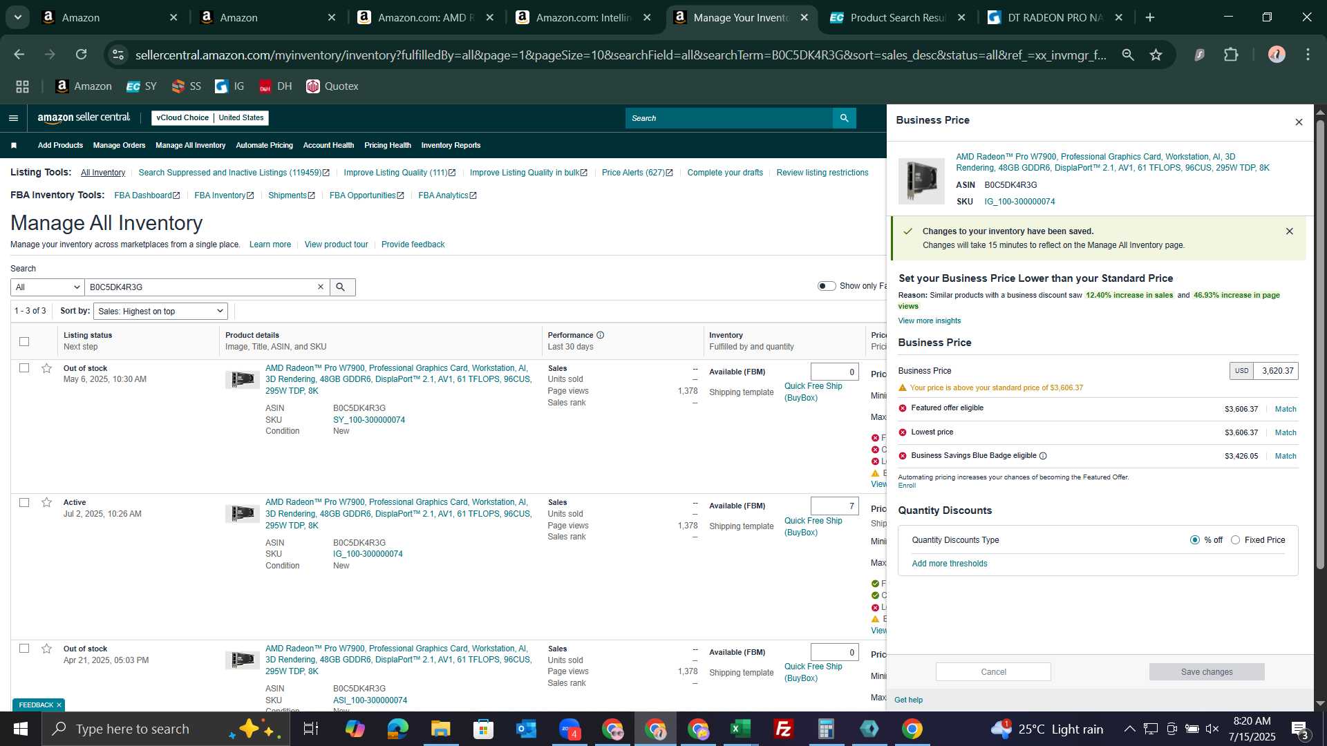Open Excel from the taskbar

(741, 729)
